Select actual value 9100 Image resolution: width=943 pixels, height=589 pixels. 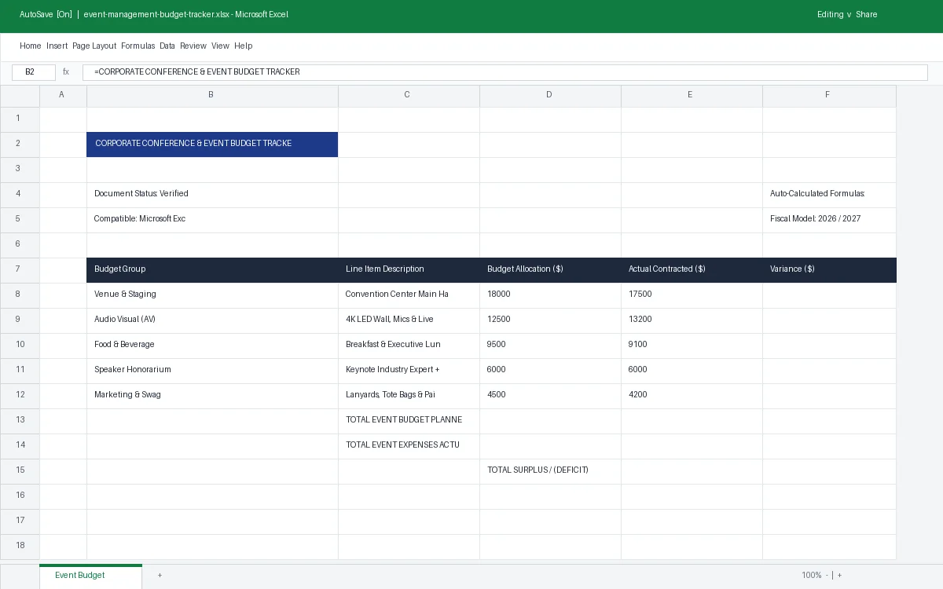click(x=692, y=346)
